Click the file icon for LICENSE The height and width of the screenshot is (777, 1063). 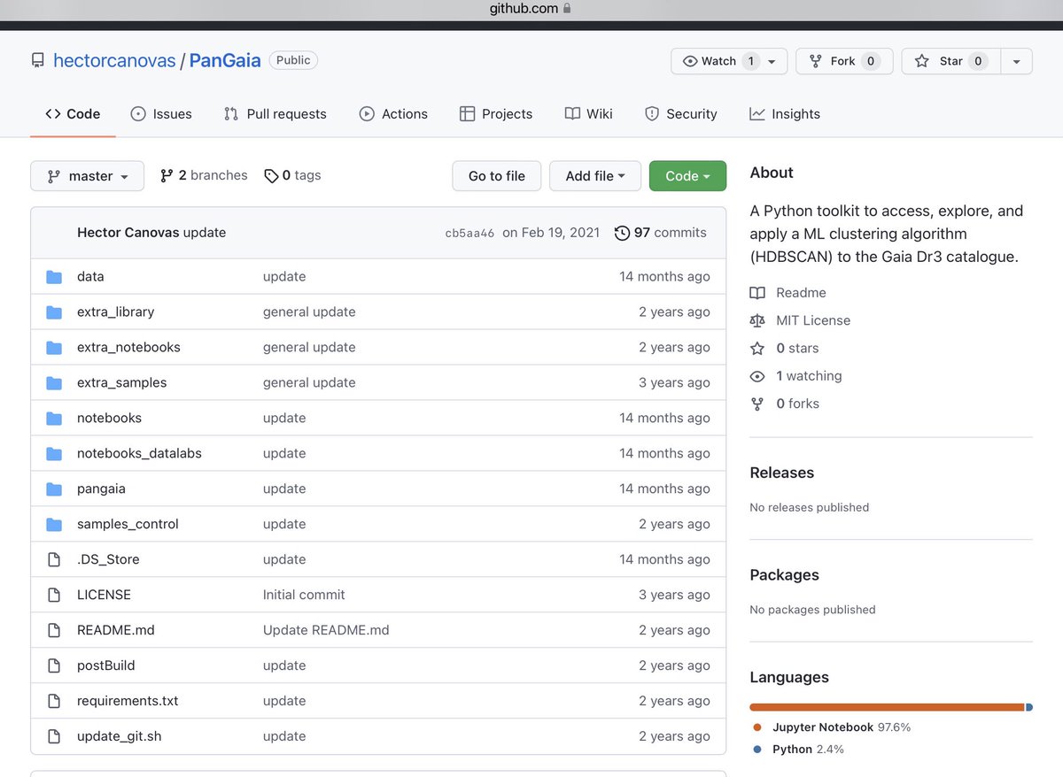pos(54,596)
